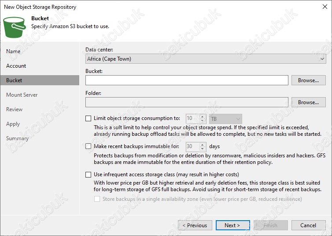Decrease immutable days with down arrow
The height and width of the screenshot is (236, 332).
203,149
